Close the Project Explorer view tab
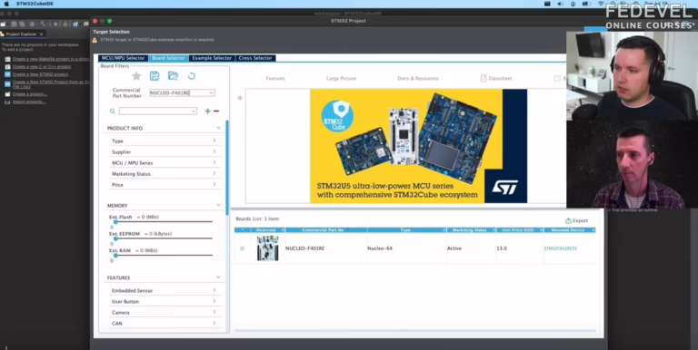The image size is (698, 350). tap(42, 34)
